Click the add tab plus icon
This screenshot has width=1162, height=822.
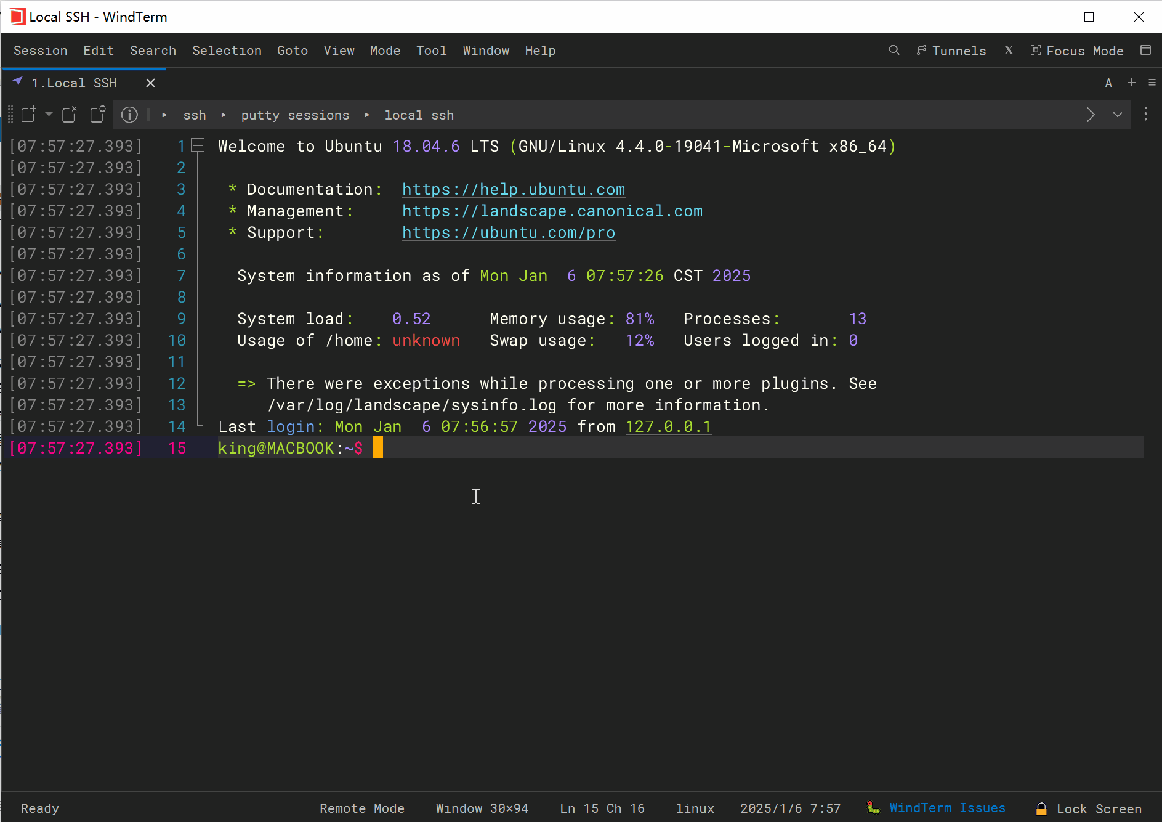tap(1131, 83)
